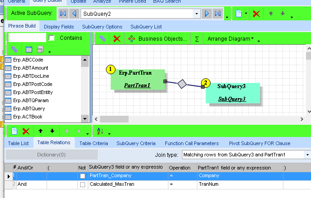Switch to Phrase Build tab
311x198 pixels.
pyautogui.click(x=22, y=26)
